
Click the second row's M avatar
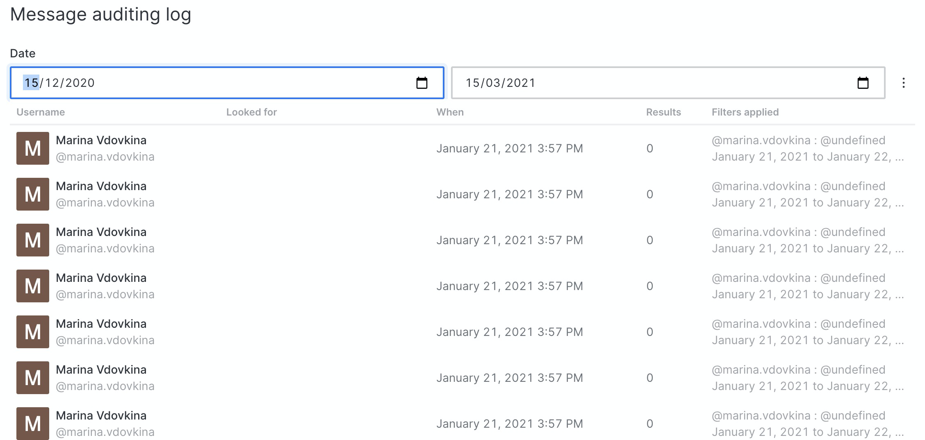point(33,194)
